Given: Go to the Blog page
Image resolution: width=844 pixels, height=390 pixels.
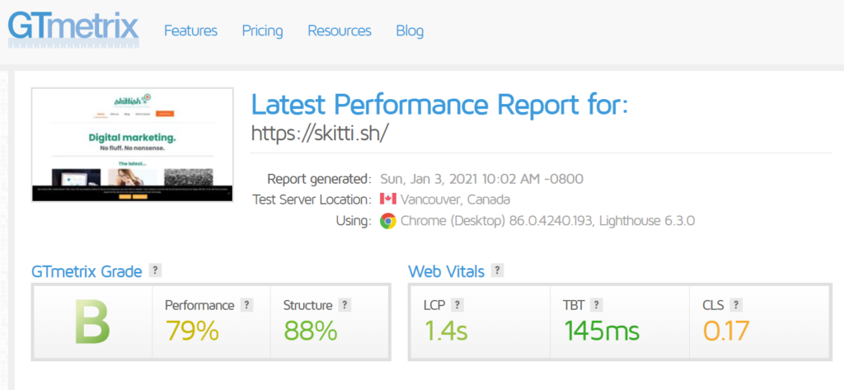Looking at the screenshot, I should click(410, 31).
